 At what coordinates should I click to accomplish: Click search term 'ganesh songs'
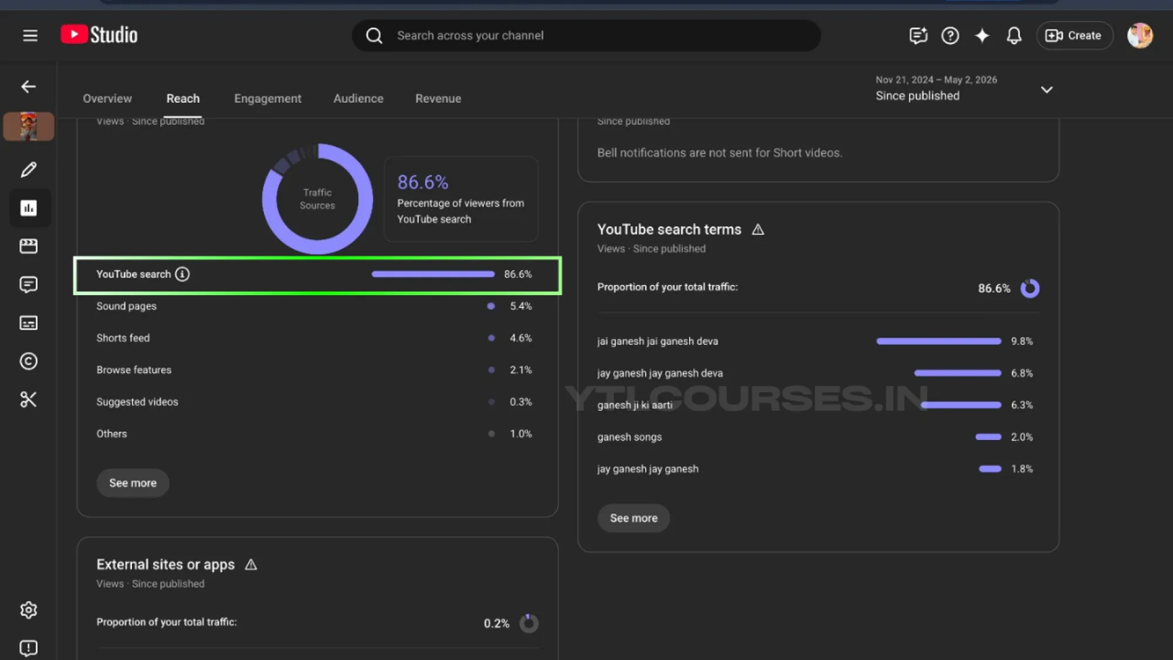[x=629, y=437]
